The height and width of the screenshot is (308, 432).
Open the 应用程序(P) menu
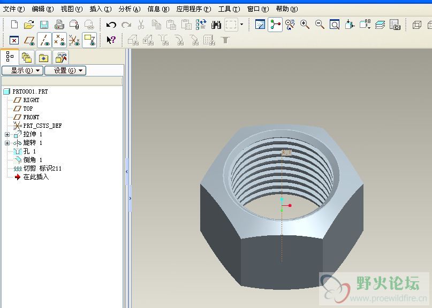tap(194, 9)
